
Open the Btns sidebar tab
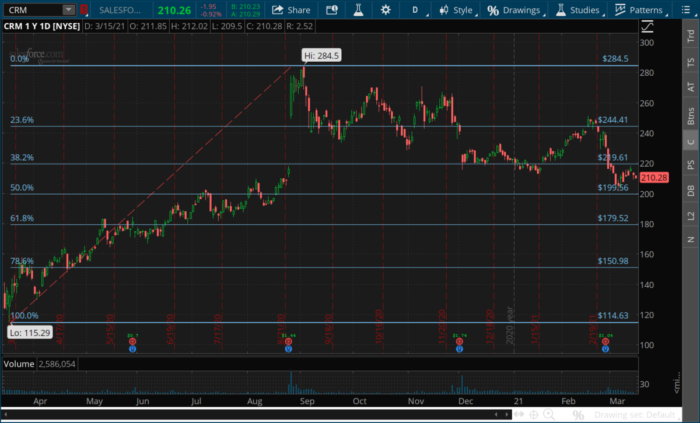(x=691, y=115)
